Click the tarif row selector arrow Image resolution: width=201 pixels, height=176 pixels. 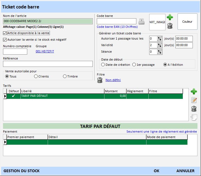point(5,96)
